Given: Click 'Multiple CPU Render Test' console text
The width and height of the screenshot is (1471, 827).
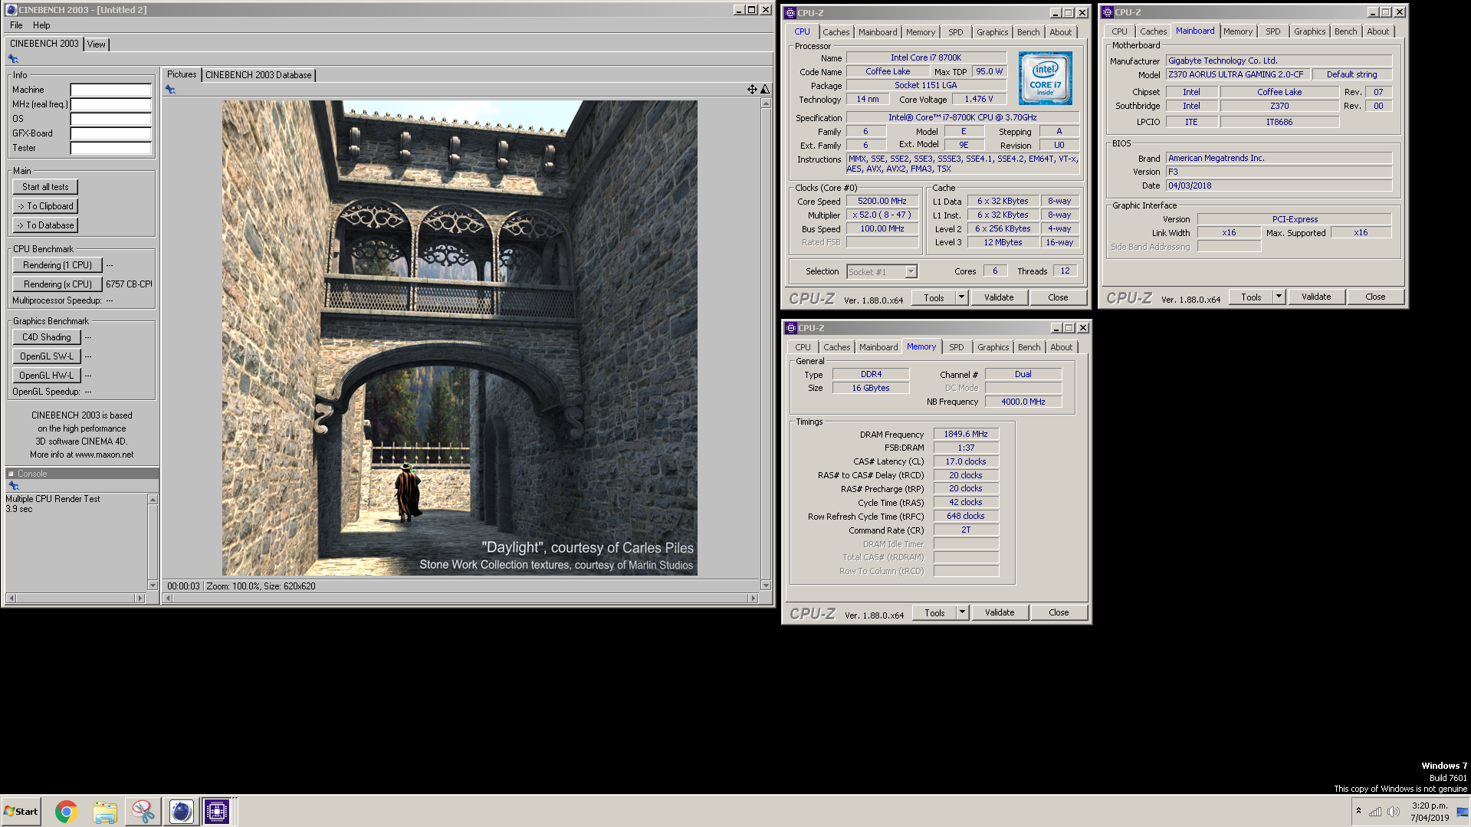Looking at the screenshot, I should point(53,499).
